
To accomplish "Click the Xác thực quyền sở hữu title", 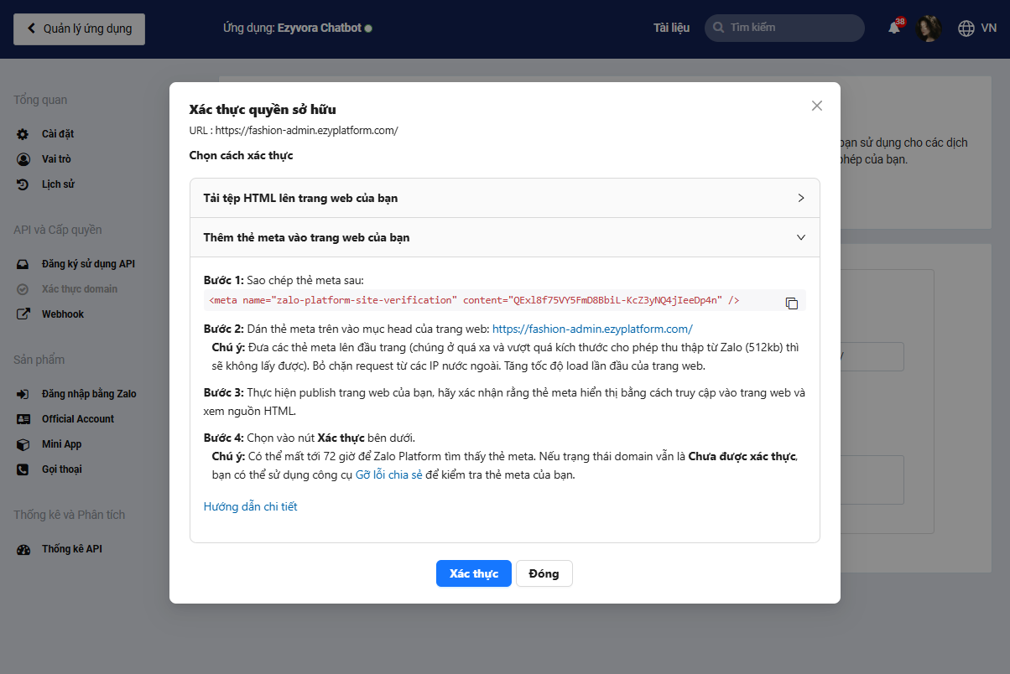I will click(x=263, y=110).
